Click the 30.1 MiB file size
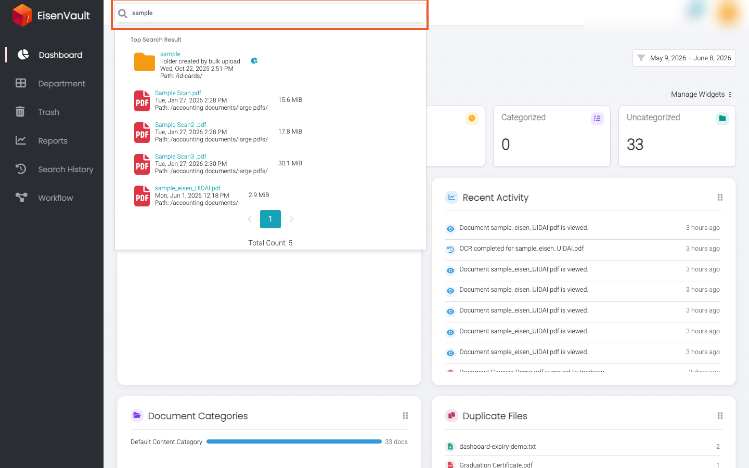This screenshot has height=468, width=749. (290, 163)
